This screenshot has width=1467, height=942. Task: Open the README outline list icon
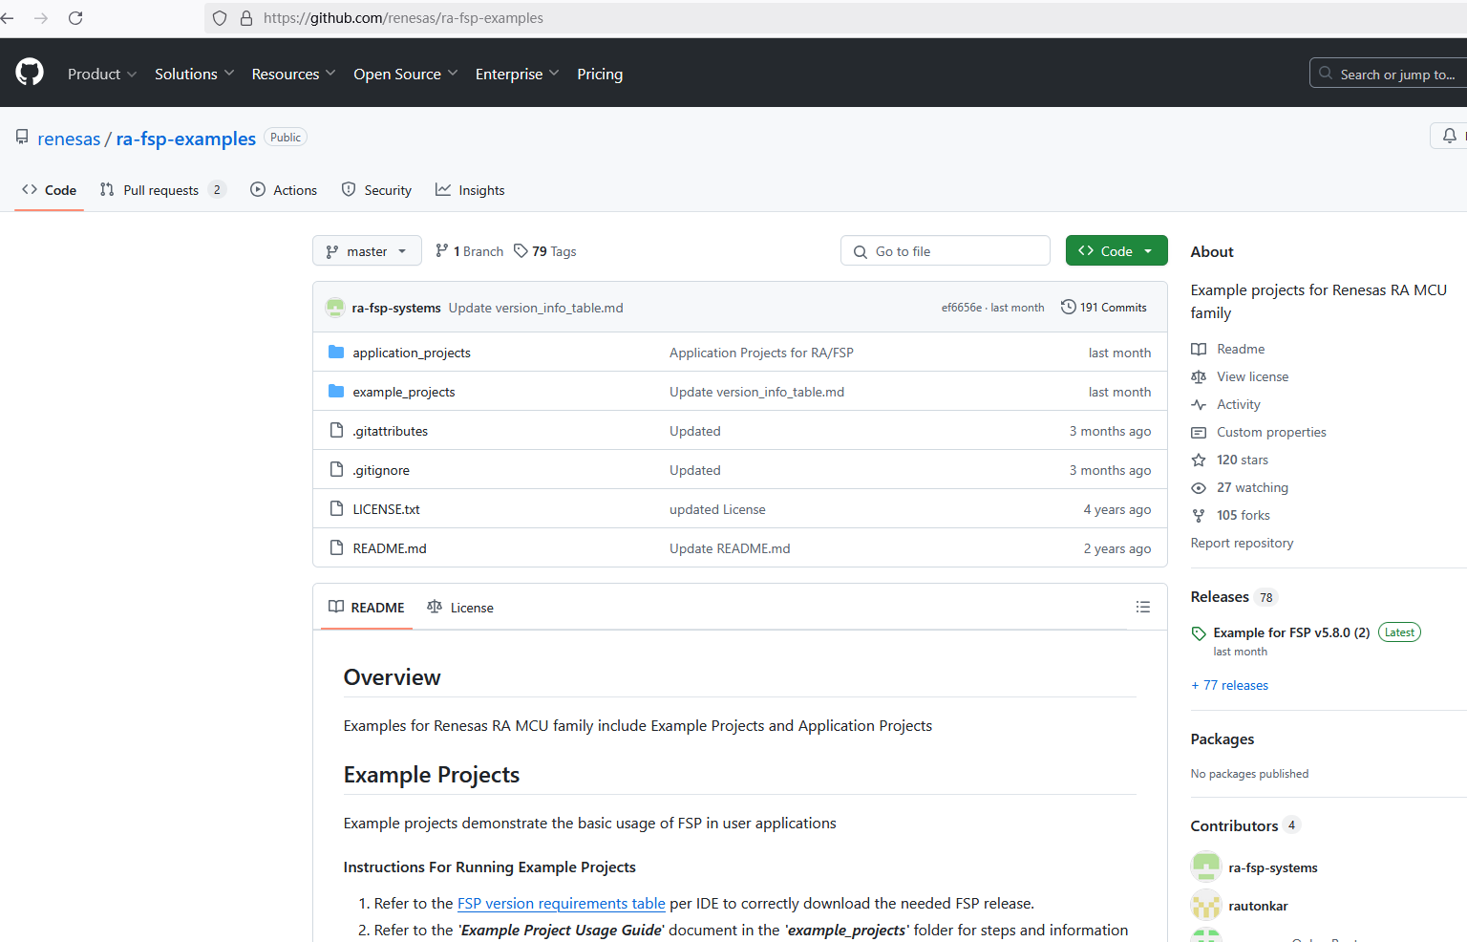(x=1143, y=608)
